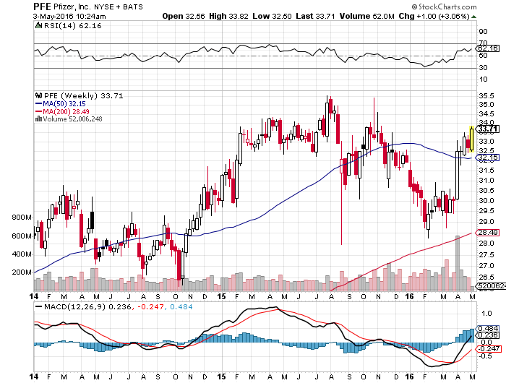The width and height of the screenshot is (506, 383).
Task: Click the 35.0 price axis label
Action: [x=486, y=104]
